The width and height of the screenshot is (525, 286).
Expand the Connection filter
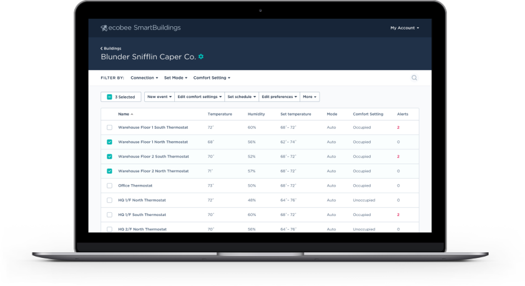tap(144, 77)
